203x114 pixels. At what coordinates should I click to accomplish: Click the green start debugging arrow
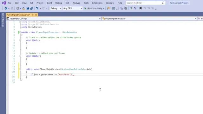click(x=85, y=9)
